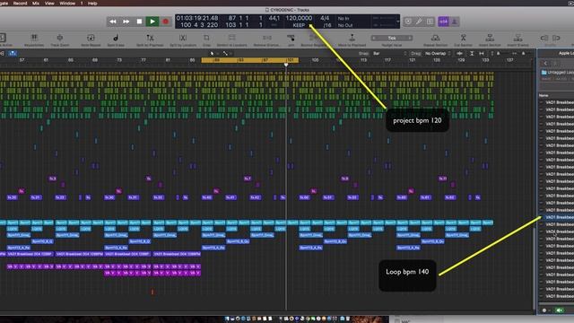Click the 01:03:19:21.48 time position display
This screenshot has width=574, height=323.
(x=197, y=18)
